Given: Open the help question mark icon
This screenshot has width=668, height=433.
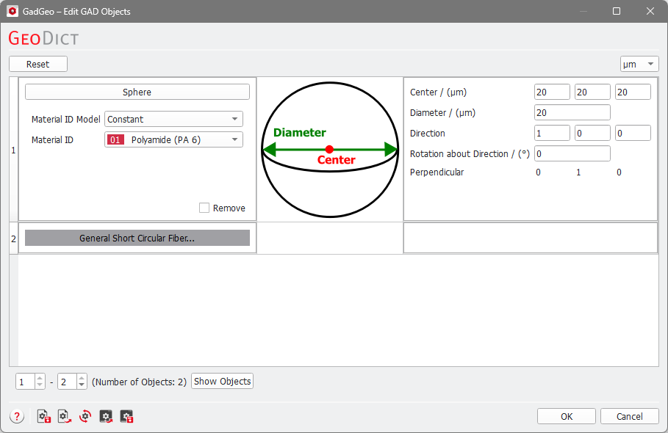Looking at the screenshot, I should [x=16, y=416].
